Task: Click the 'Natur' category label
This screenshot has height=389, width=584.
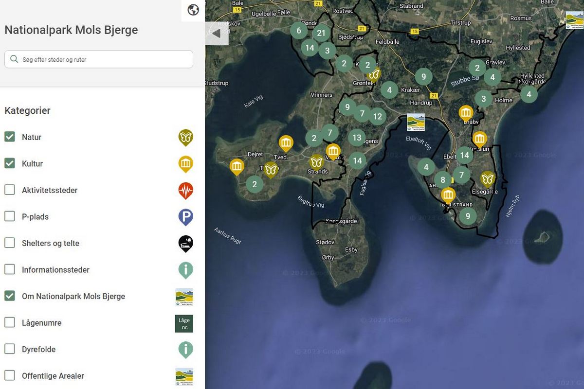Action: tap(32, 137)
